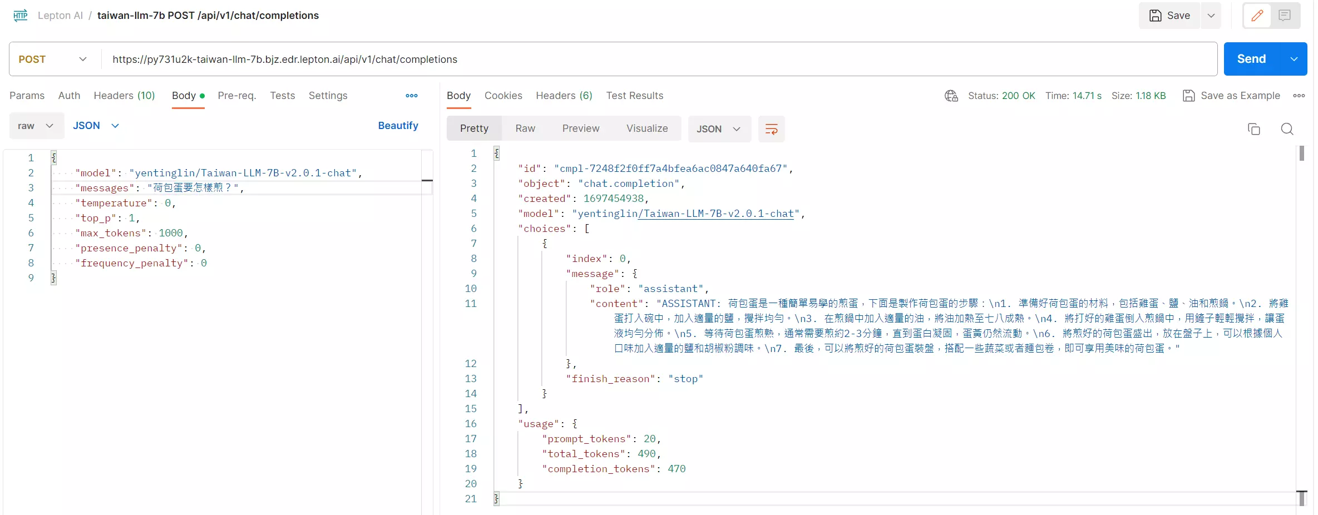The image size is (1318, 515).
Task: Click the "created": 1697454938 line
Action: pos(584,199)
